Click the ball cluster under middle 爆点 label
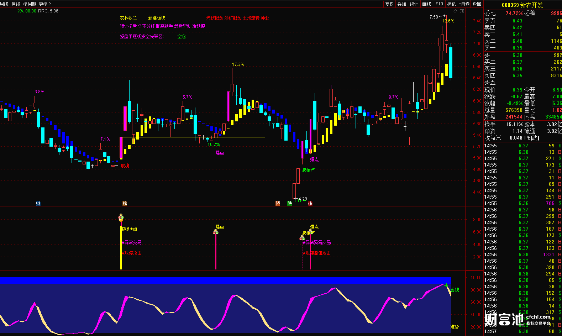562x336 pixels. 216,232
